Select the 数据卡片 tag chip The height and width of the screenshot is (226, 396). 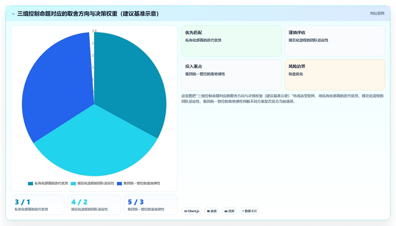point(249,211)
